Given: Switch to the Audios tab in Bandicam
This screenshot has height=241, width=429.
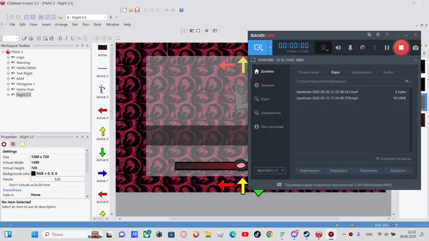Looking at the screenshot, I should click(x=388, y=72).
